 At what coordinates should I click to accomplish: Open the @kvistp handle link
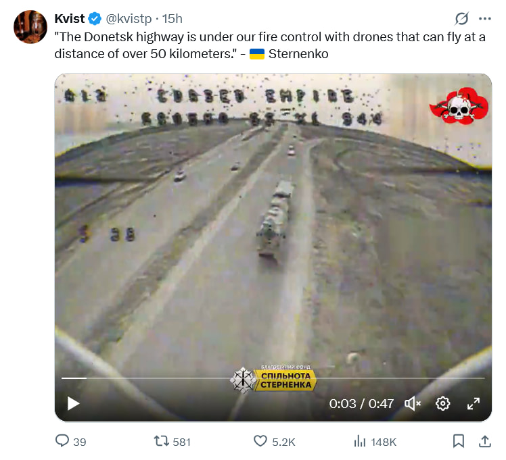point(128,19)
